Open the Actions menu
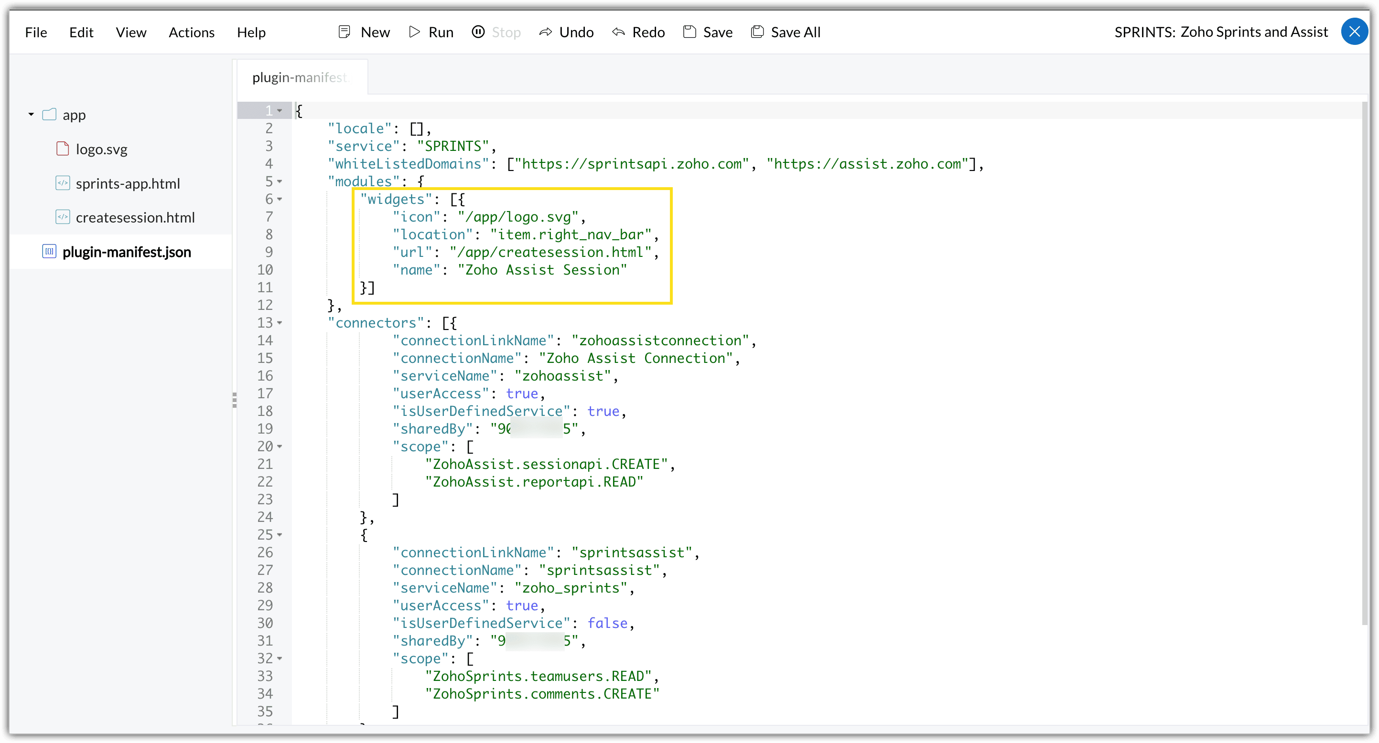 pos(192,32)
